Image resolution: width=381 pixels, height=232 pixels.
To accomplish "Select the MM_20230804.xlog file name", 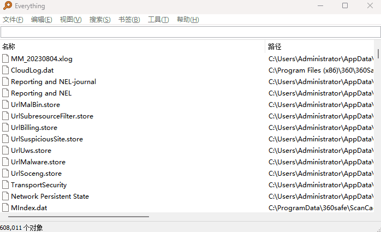I will click(41, 59).
